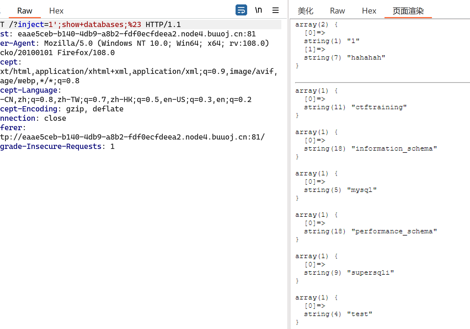
Task: Click the Firefox/108.0 user agent line
Action: [57, 53]
